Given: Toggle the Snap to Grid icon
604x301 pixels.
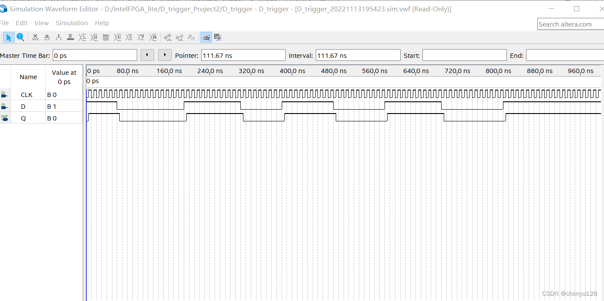Looking at the screenshot, I should [x=218, y=37].
